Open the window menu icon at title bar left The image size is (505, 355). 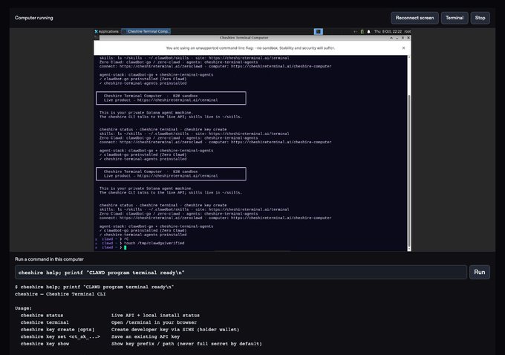click(97, 38)
